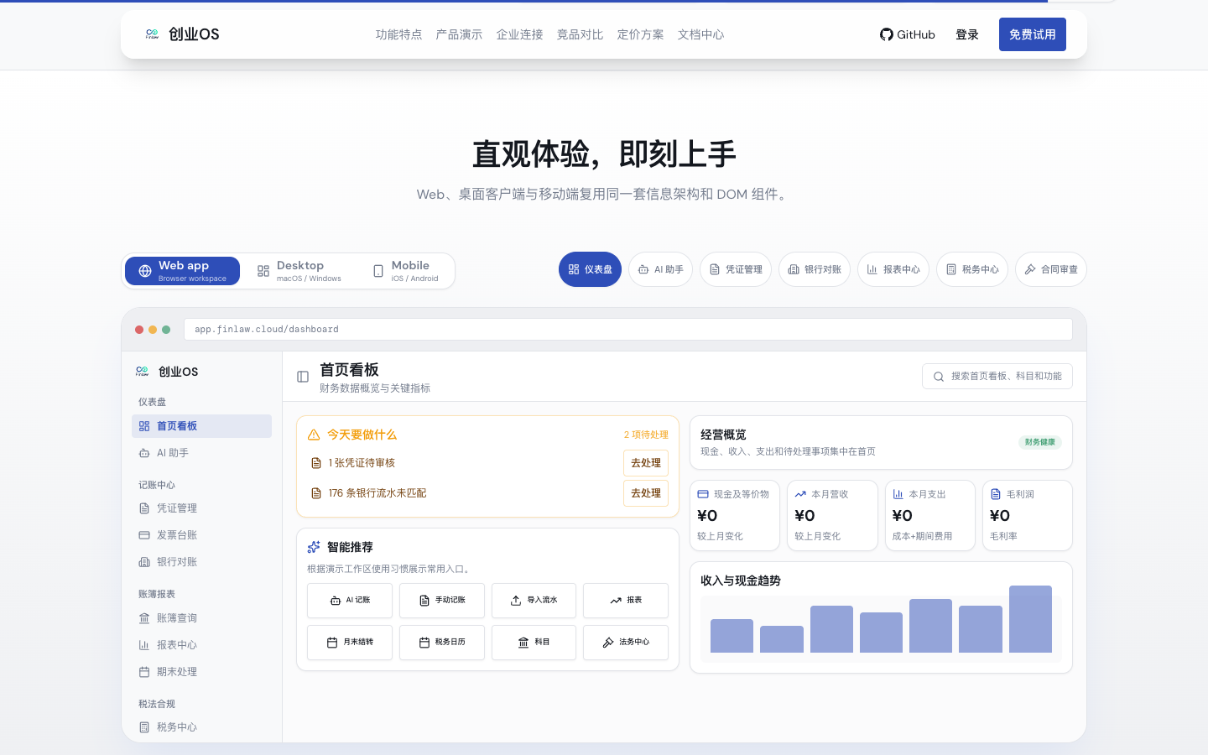Click the 报表 shortcut

626,601
